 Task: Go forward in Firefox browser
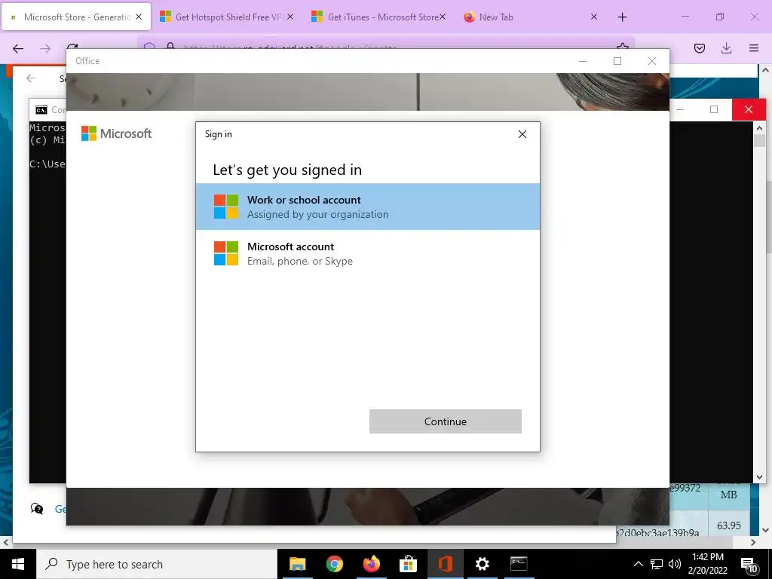pyautogui.click(x=45, y=48)
